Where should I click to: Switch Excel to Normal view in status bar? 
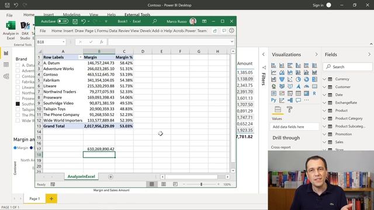[152, 184]
